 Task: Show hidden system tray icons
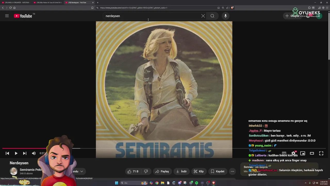click(x=306, y=183)
